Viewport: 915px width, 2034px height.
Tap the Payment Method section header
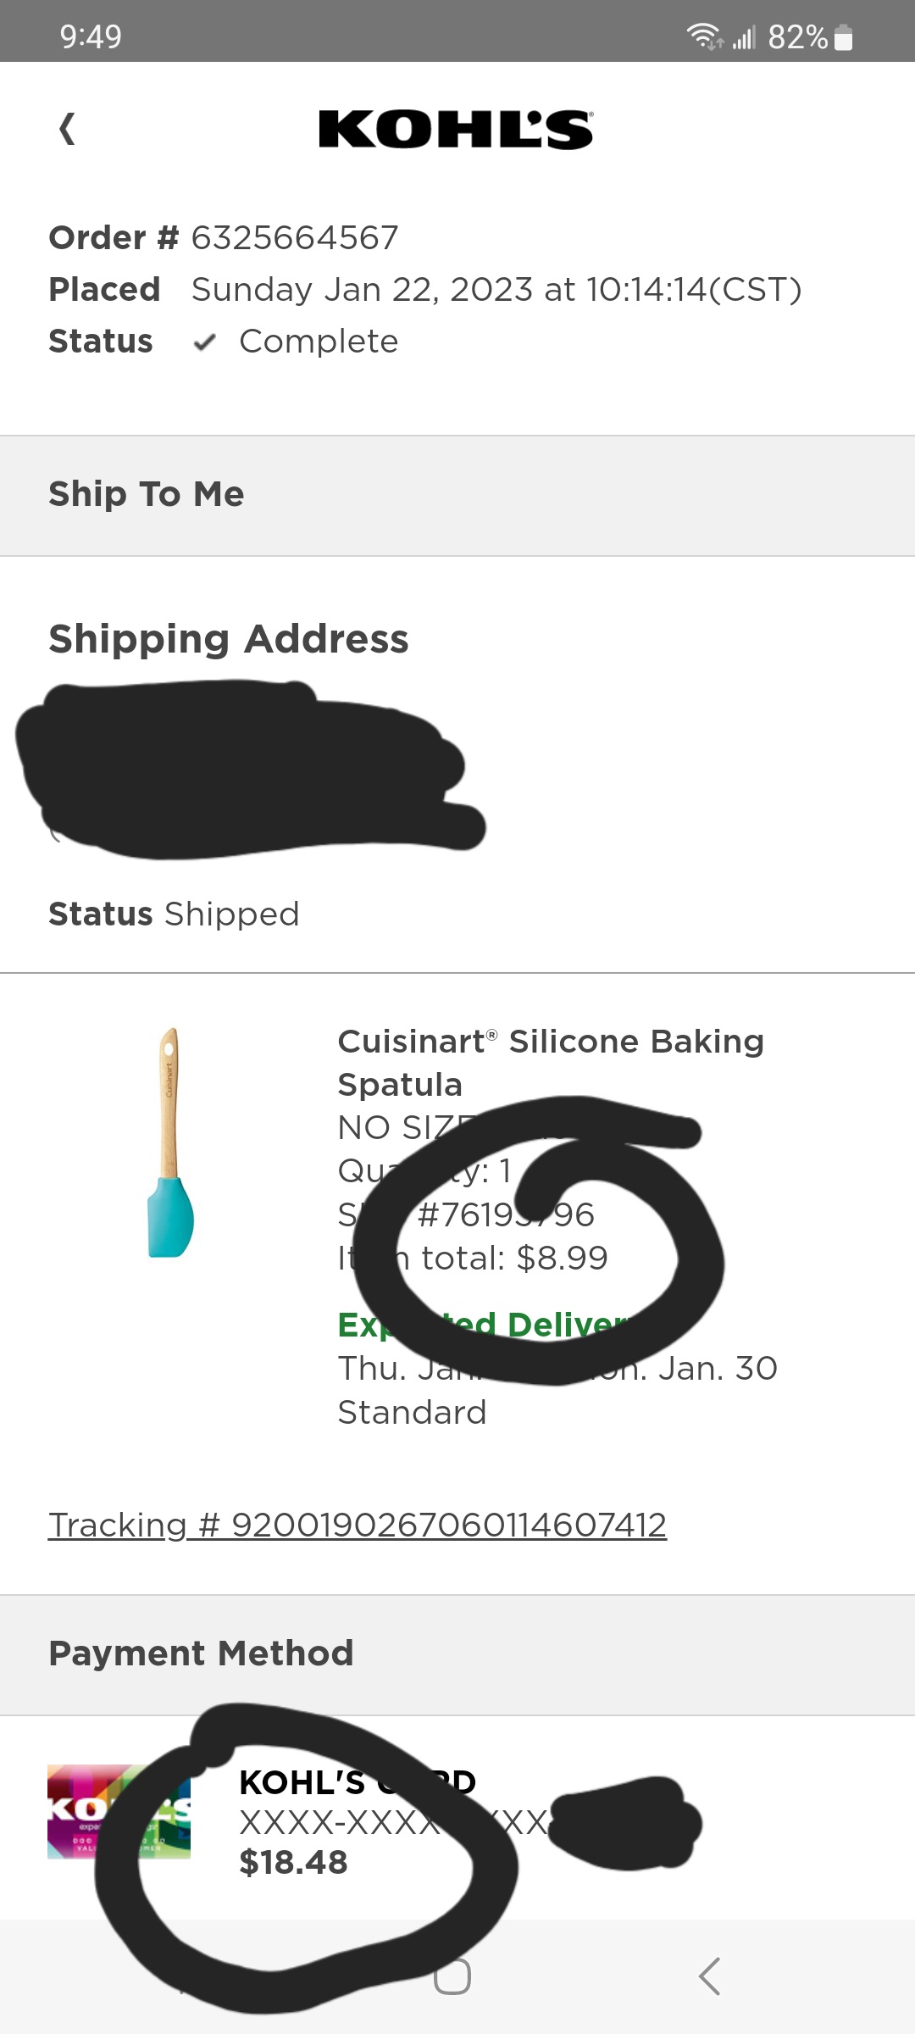coord(201,1653)
